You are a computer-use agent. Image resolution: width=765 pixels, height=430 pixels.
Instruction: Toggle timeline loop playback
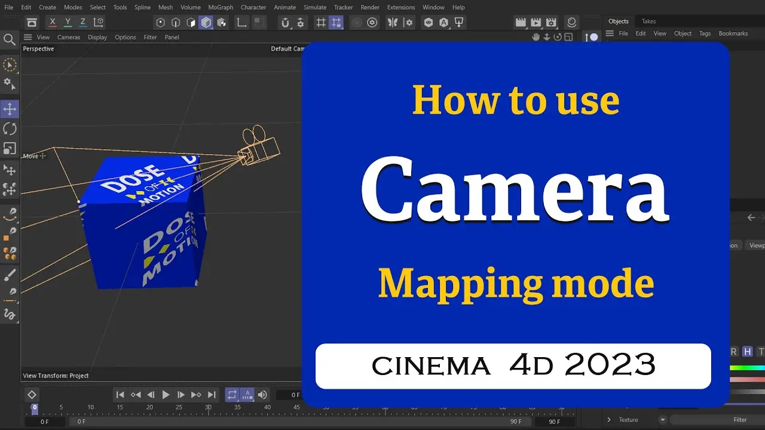[x=232, y=395]
